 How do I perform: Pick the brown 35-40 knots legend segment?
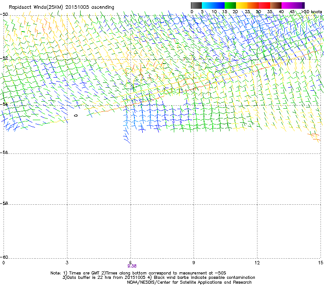(276, 5)
